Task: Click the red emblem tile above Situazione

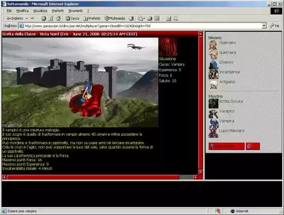Action: (168, 47)
